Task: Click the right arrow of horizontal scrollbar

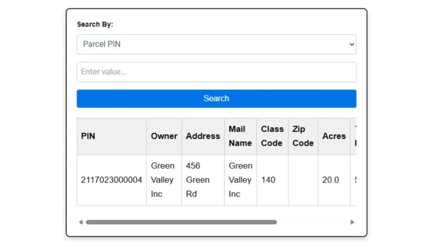Action: [352, 222]
